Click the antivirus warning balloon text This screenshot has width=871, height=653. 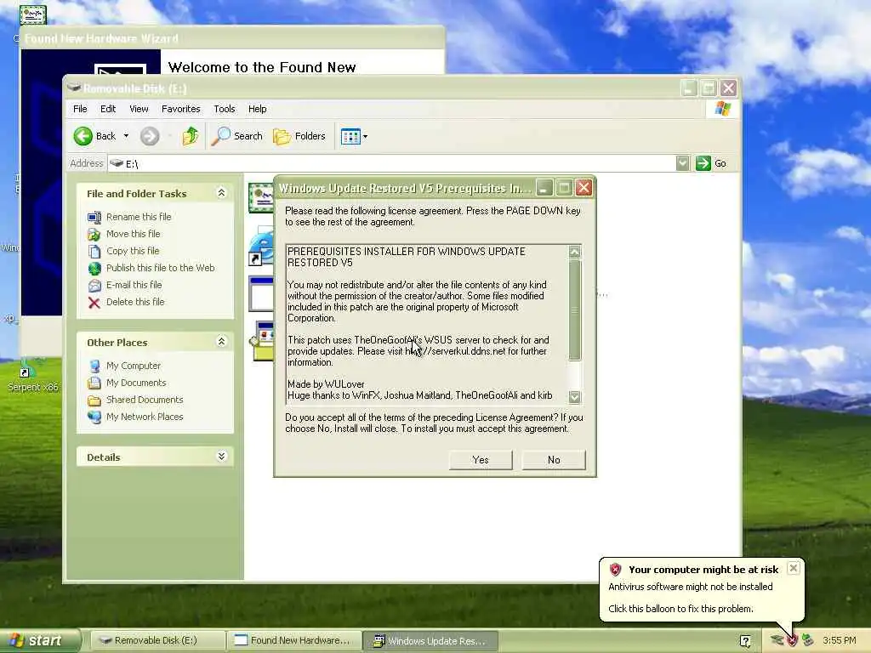tap(690, 587)
